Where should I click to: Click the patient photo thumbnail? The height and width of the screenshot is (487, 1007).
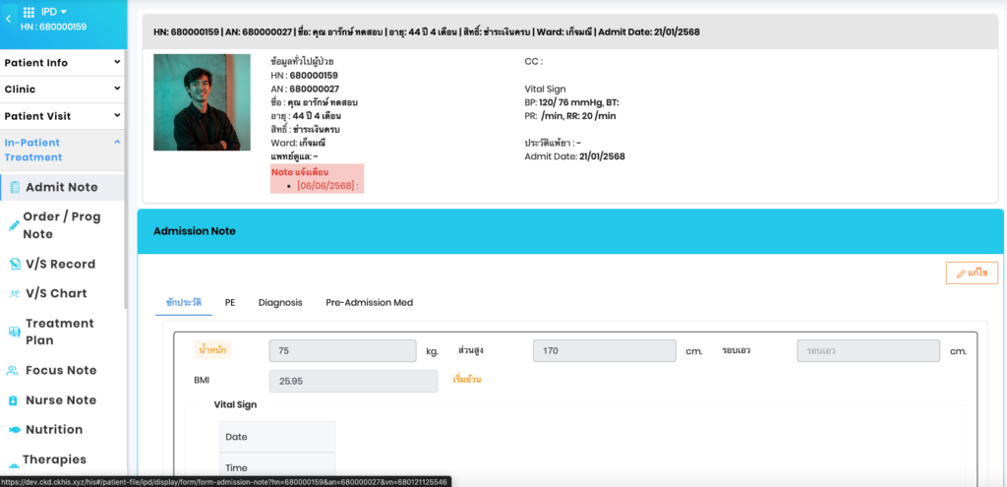[x=202, y=102]
